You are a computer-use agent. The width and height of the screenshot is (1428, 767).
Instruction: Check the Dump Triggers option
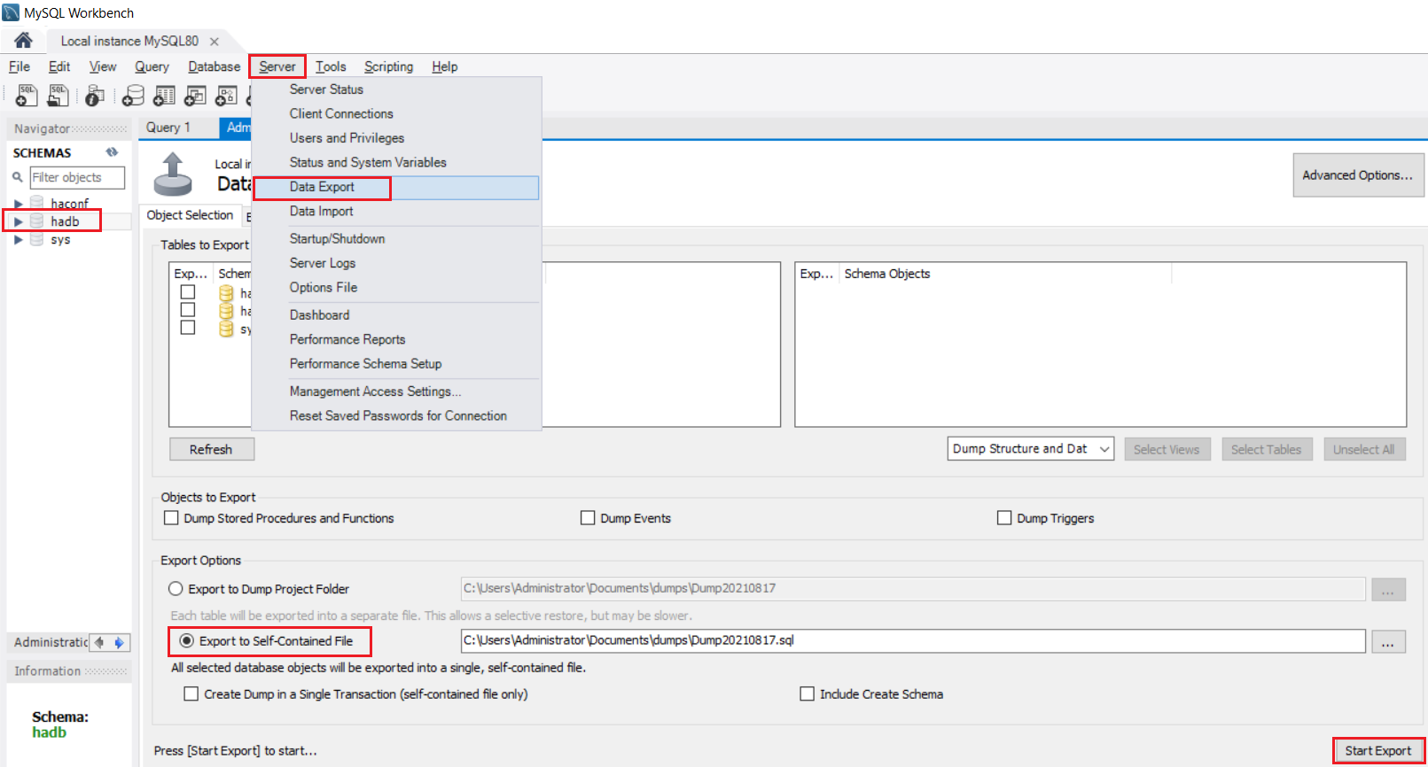pyautogui.click(x=1004, y=518)
